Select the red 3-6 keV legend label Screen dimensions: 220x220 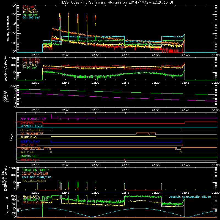point(29,7)
